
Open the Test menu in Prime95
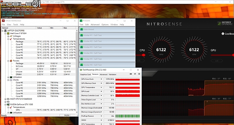coord(81,25)
